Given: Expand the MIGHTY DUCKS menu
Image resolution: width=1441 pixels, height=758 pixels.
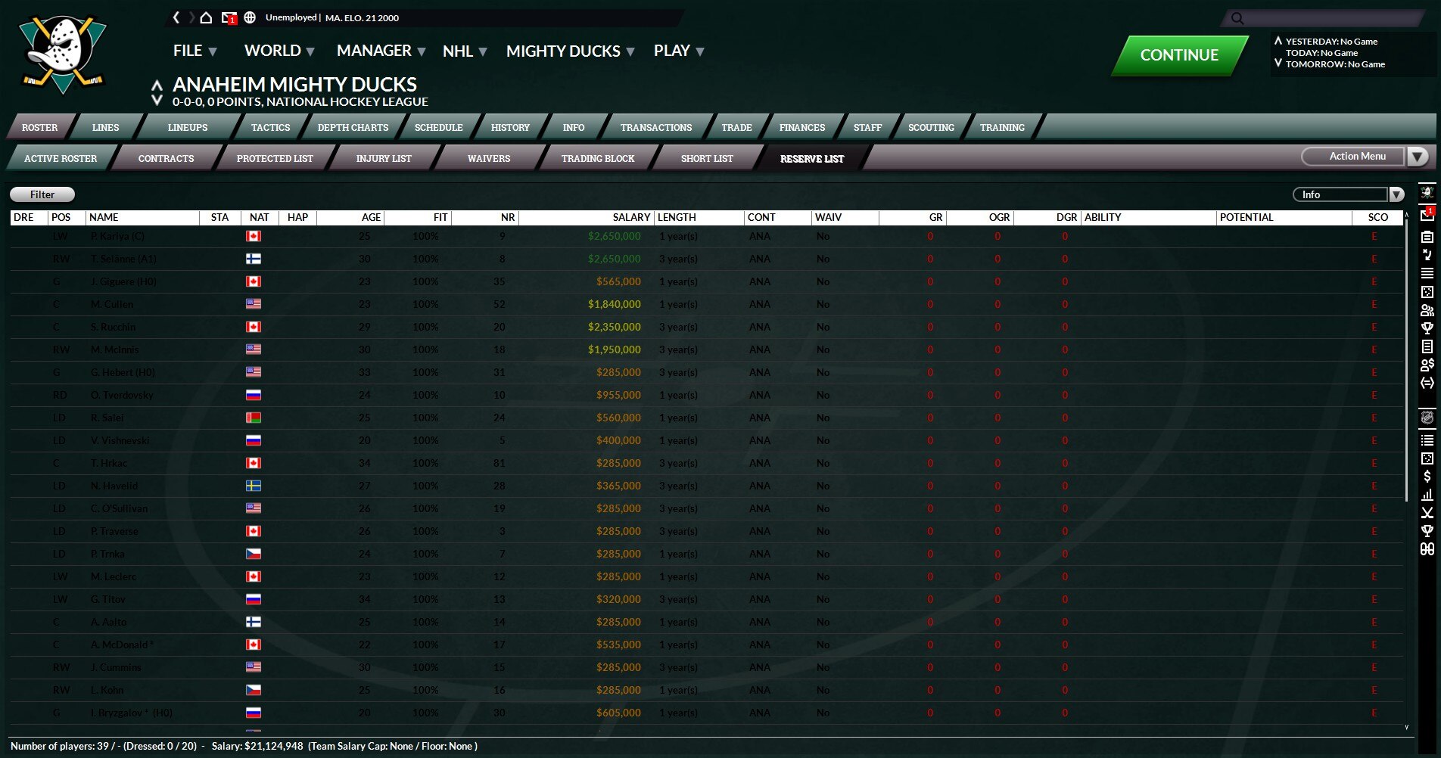Looking at the screenshot, I should click(570, 51).
